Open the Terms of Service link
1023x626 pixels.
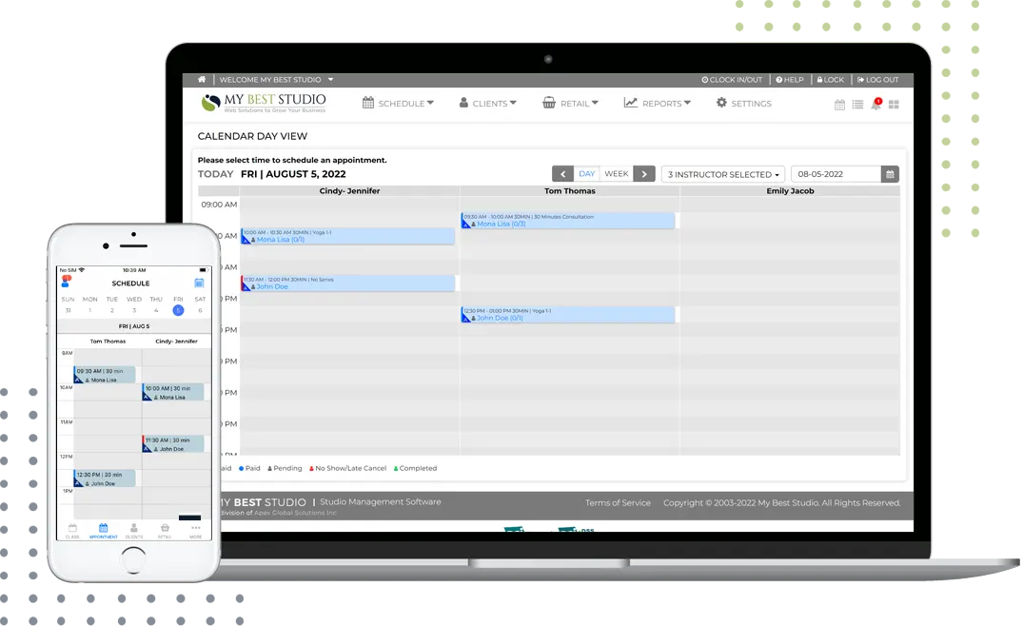point(618,502)
